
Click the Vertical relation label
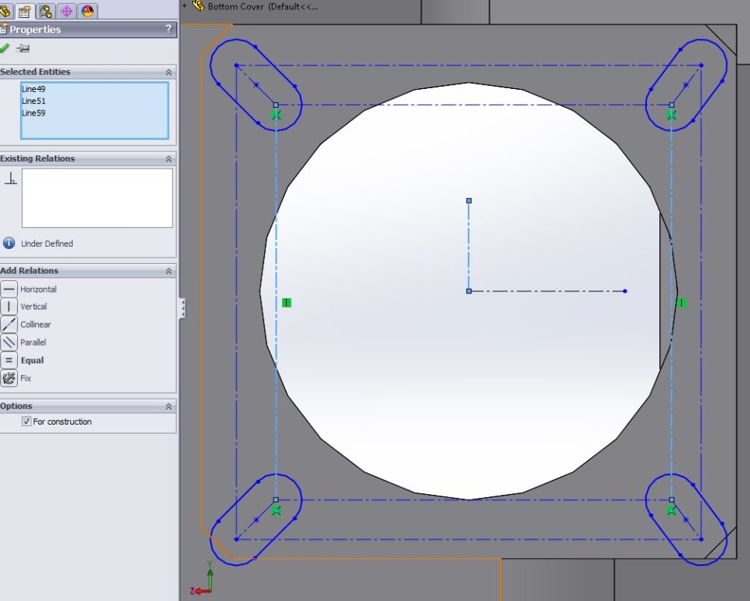coord(34,307)
